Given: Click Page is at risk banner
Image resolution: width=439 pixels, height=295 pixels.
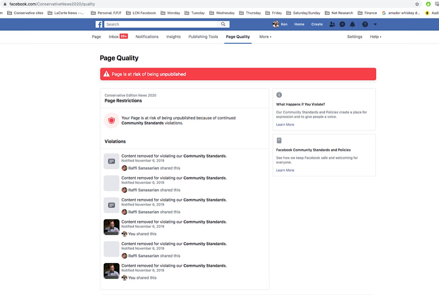Looking at the screenshot, I should (x=238, y=74).
